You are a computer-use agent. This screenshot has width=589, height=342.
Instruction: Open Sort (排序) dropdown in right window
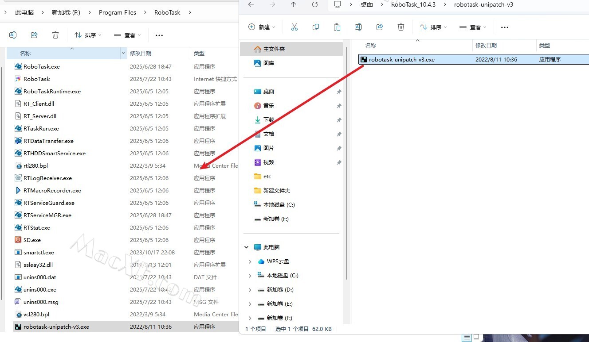433,27
